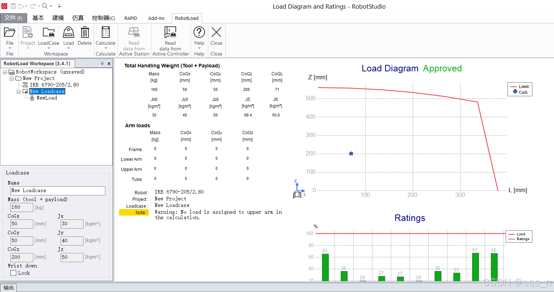Open the Customize Quick Access Toolbar dropdown
The image size is (554, 292).
[x=59, y=6]
